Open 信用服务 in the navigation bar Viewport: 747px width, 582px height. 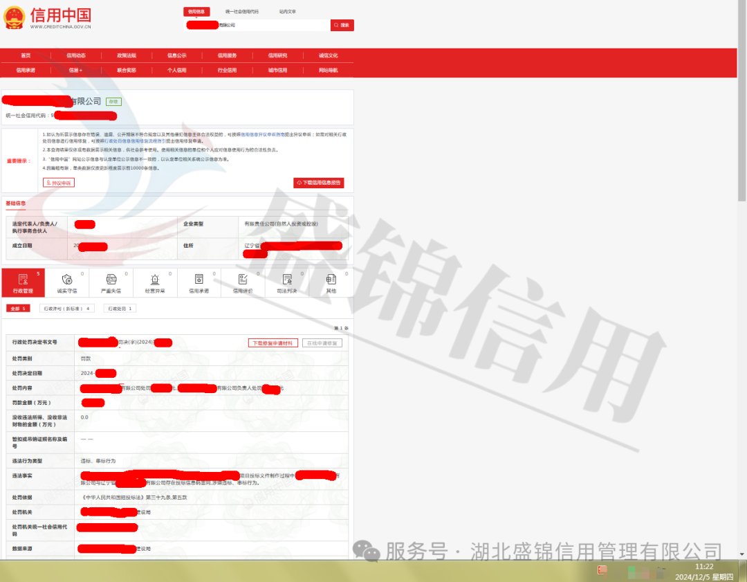(x=228, y=55)
